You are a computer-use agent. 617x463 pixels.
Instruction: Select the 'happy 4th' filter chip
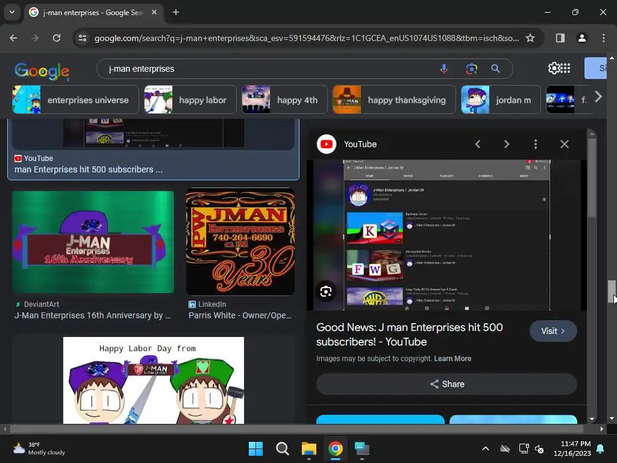[284, 99]
